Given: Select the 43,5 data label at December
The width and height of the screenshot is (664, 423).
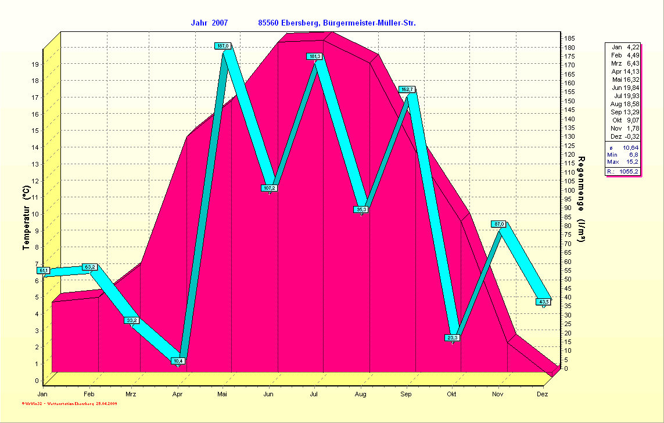Looking at the screenshot, I should (x=544, y=302).
